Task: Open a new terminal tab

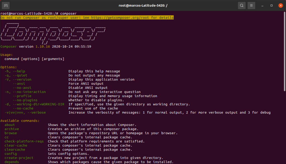Action: pyautogui.click(x=6, y=6)
